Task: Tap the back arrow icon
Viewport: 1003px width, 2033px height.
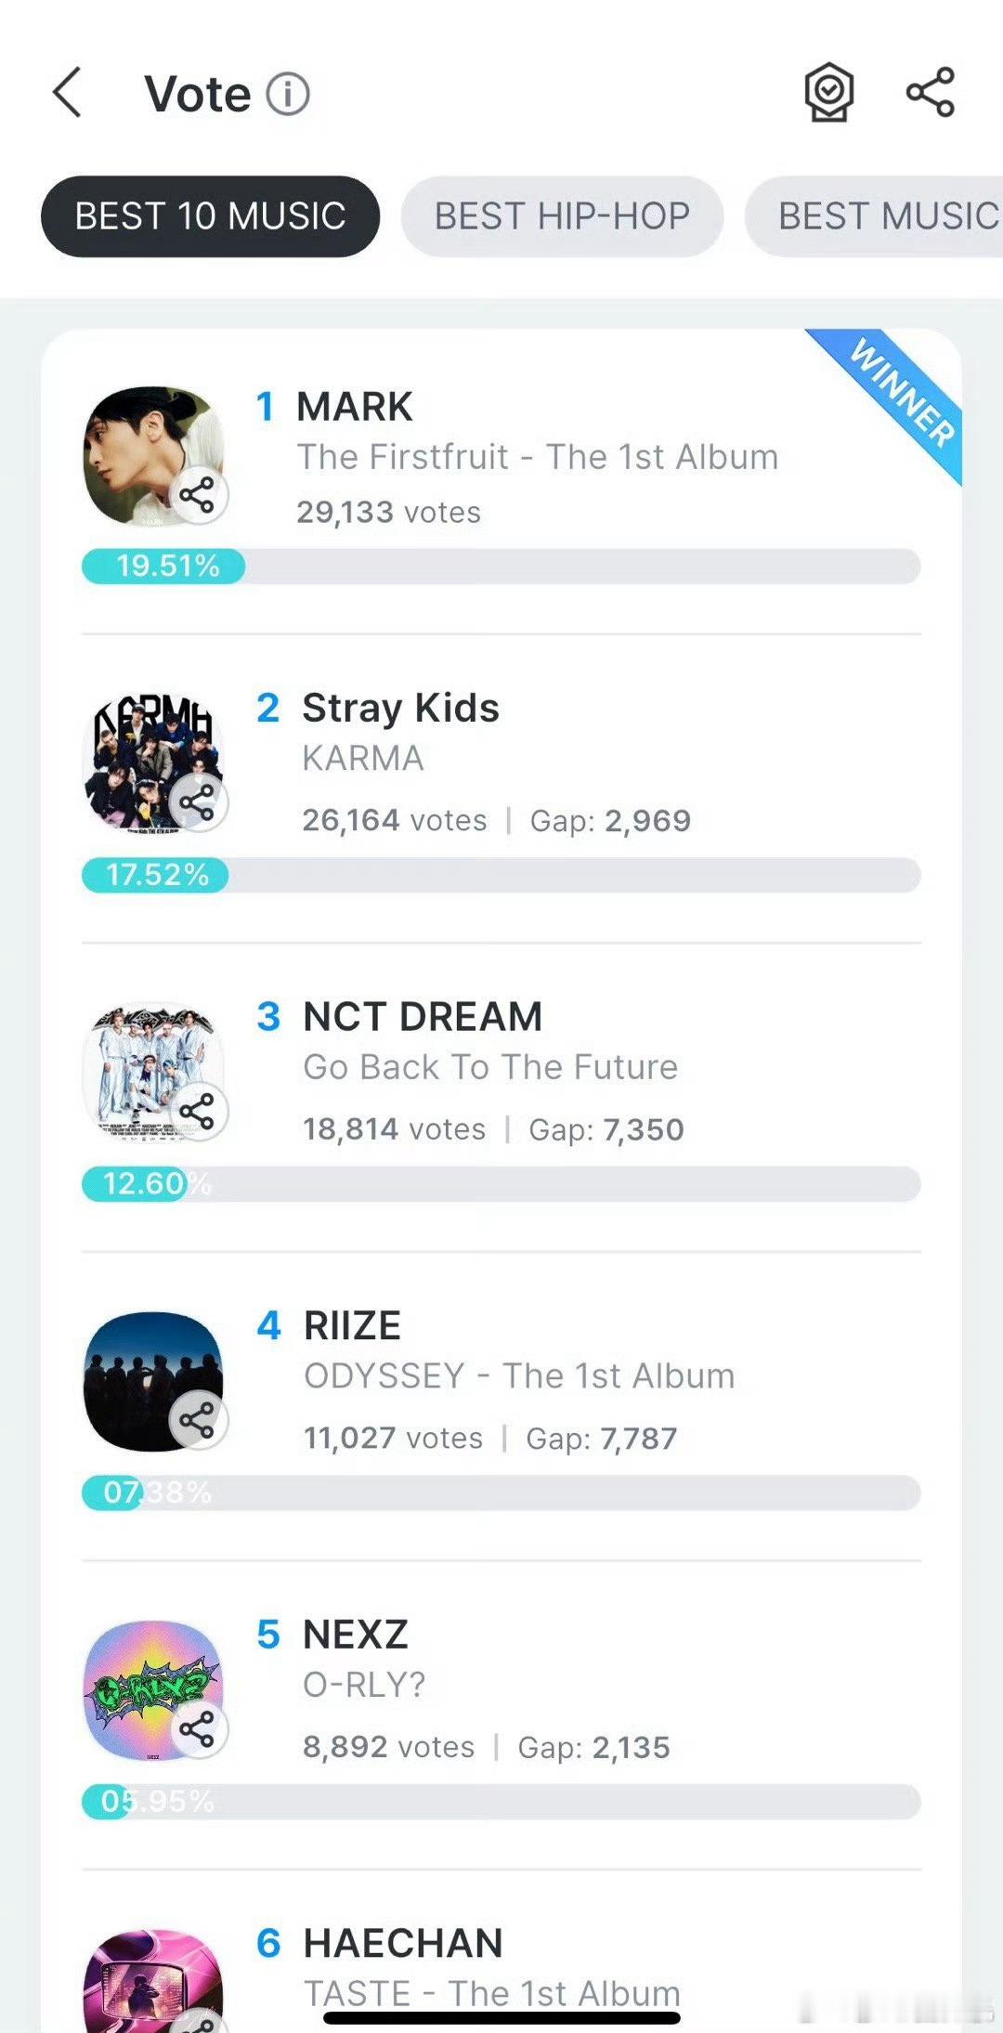Action: (x=68, y=93)
